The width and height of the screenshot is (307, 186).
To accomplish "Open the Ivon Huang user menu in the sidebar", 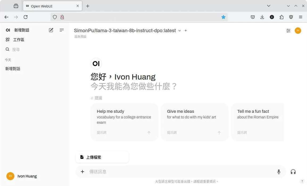I will 22,176.
